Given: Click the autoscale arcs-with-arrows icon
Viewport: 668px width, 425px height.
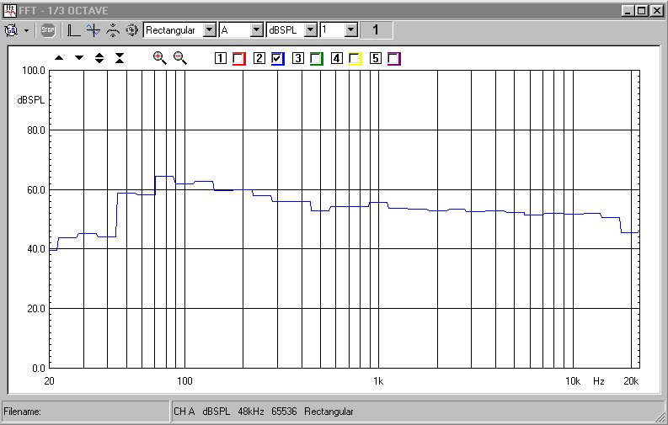Looking at the screenshot, I should point(113,30).
